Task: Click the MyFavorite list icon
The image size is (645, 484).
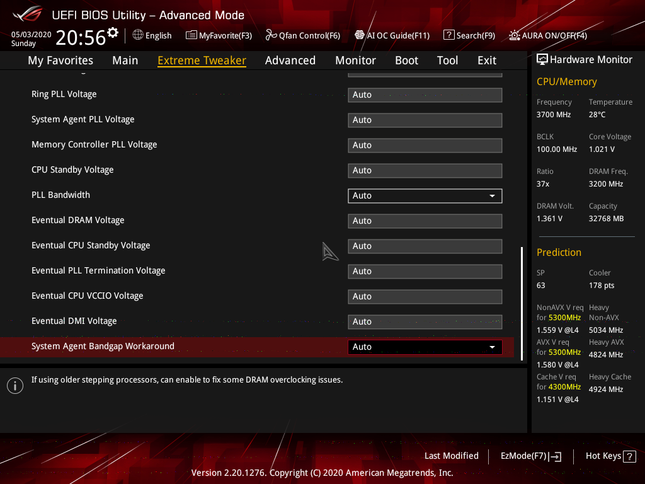Action: point(191,35)
